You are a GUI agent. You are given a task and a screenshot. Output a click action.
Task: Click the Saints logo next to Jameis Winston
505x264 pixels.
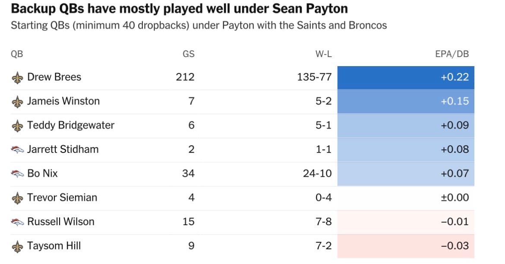[17, 102]
